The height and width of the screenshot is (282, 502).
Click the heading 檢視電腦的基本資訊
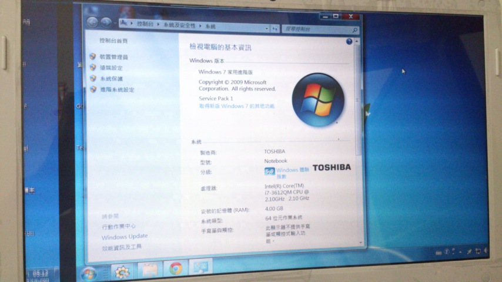220,48
